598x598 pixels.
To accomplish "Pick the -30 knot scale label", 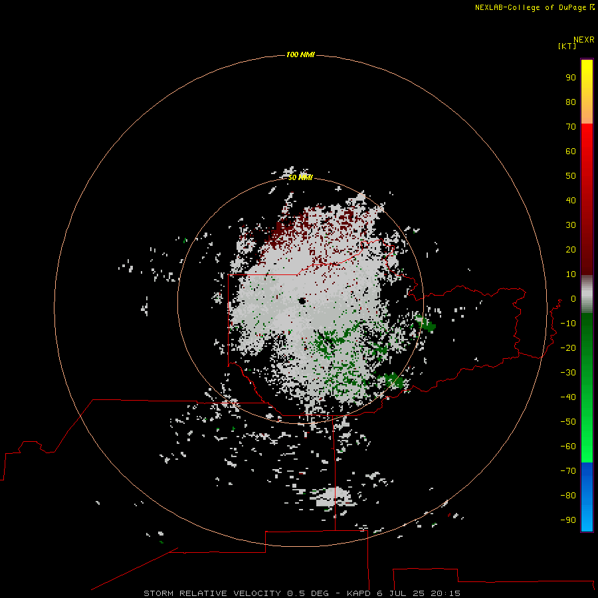I will click(568, 373).
